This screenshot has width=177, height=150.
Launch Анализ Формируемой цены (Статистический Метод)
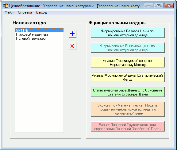click(128, 77)
